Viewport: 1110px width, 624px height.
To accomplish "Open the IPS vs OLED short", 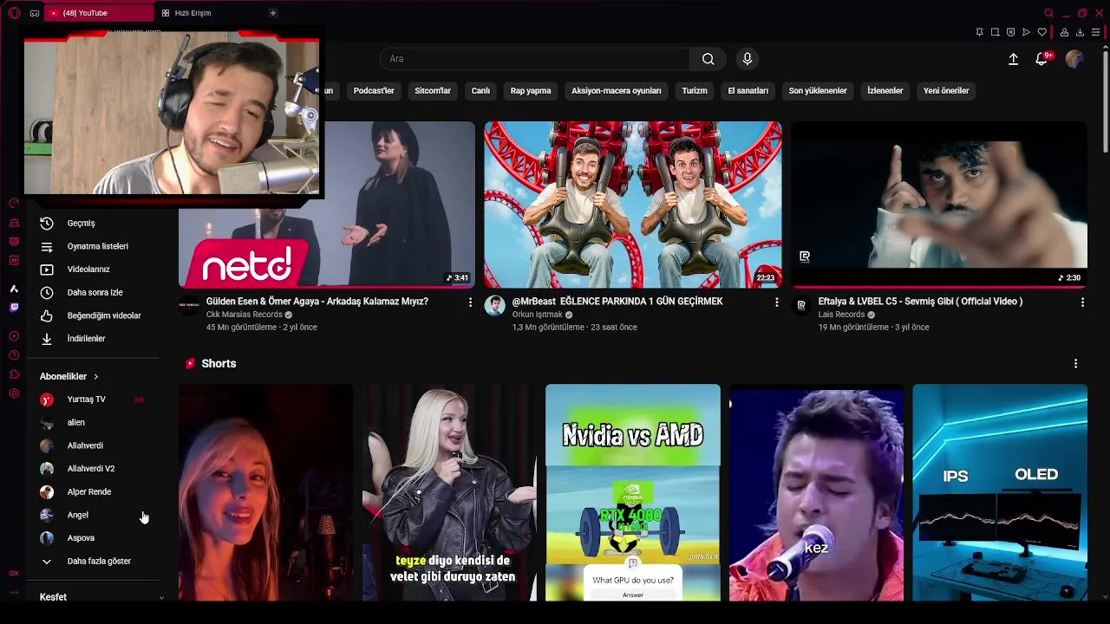I will click(1000, 492).
